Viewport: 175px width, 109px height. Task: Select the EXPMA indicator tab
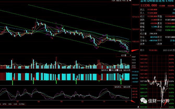(22, 104)
